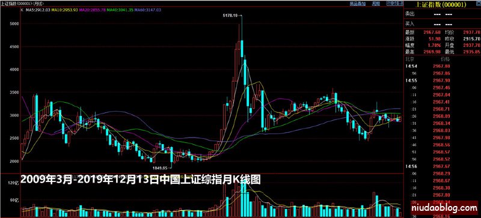Click the 5178.19 peak price marker
The height and width of the screenshot is (218, 481).
click(x=230, y=15)
